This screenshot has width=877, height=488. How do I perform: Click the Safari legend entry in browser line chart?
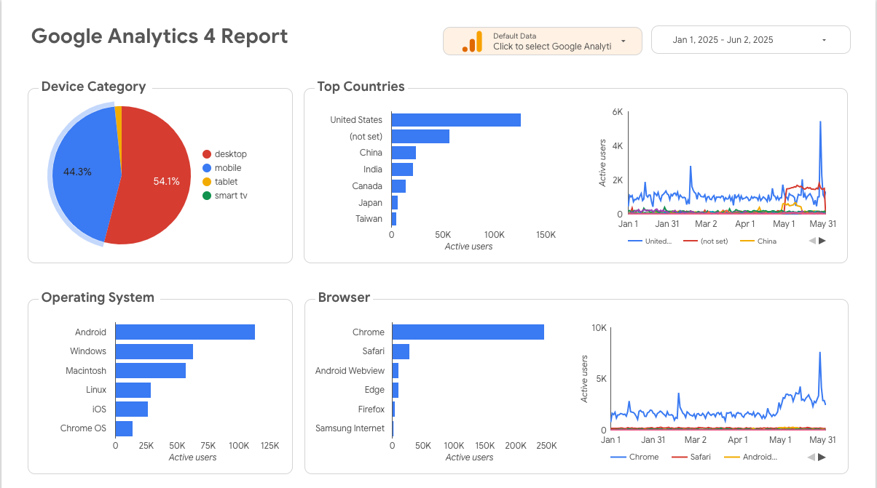(690, 457)
